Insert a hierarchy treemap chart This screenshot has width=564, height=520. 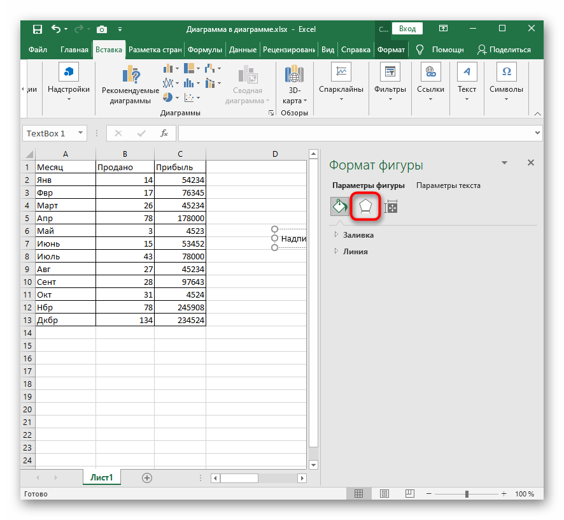tap(189, 68)
